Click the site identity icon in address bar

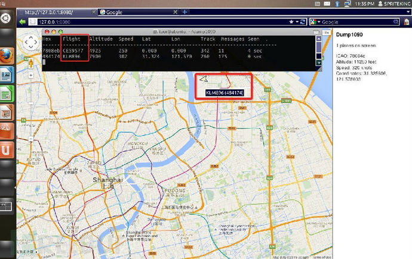pos(33,22)
